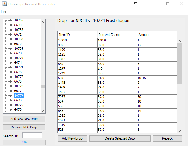188x146 pixels.
Task: Select NPC 10772 in the tree
Action: [19, 77]
